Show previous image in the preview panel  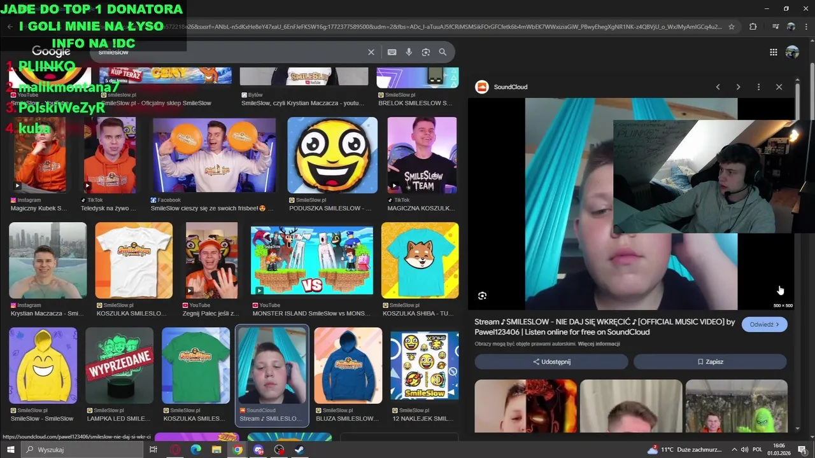(718, 87)
